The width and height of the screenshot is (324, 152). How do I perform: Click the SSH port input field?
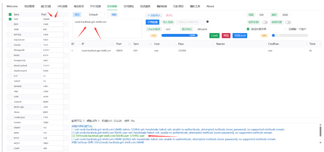pyautogui.click(x=52, y=19)
